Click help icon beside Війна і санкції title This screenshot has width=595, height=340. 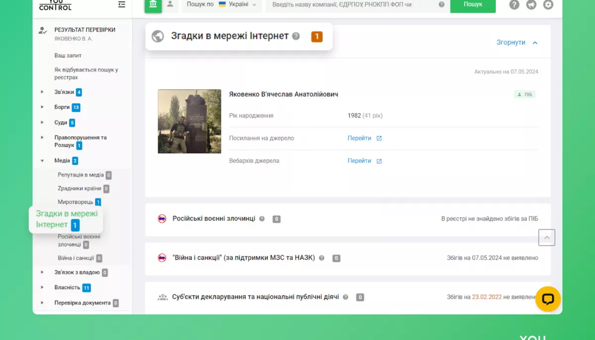(321, 258)
